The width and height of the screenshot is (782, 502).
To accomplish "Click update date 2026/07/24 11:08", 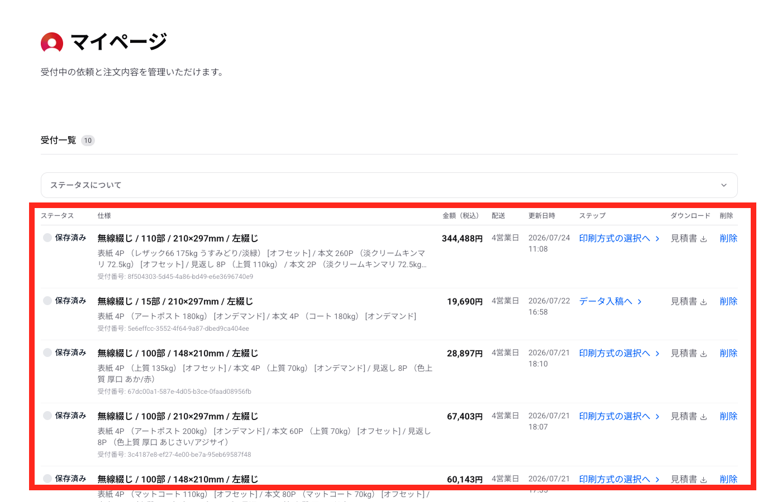I will tap(549, 243).
